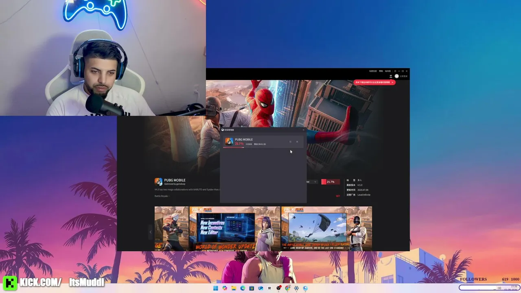
Task: Open the download manager arrow icon
Action: [x=391, y=76]
